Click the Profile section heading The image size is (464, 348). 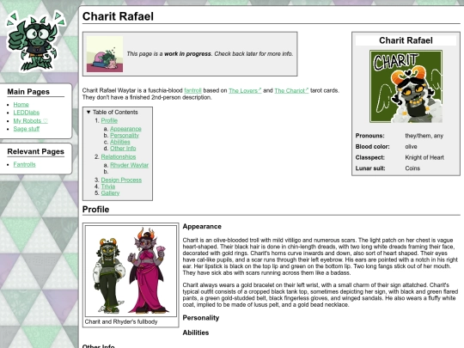pyautogui.click(x=95, y=210)
